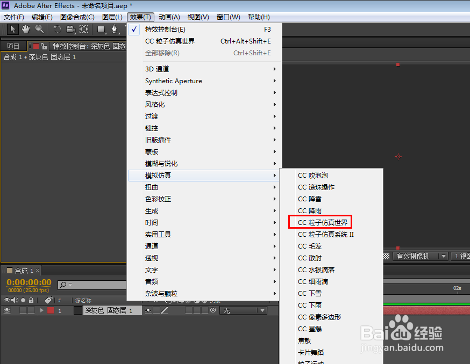Screen dimensions: 470x364
Task: Toggle the collapse transformations switch of the layer
Action: (x=156, y=310)
